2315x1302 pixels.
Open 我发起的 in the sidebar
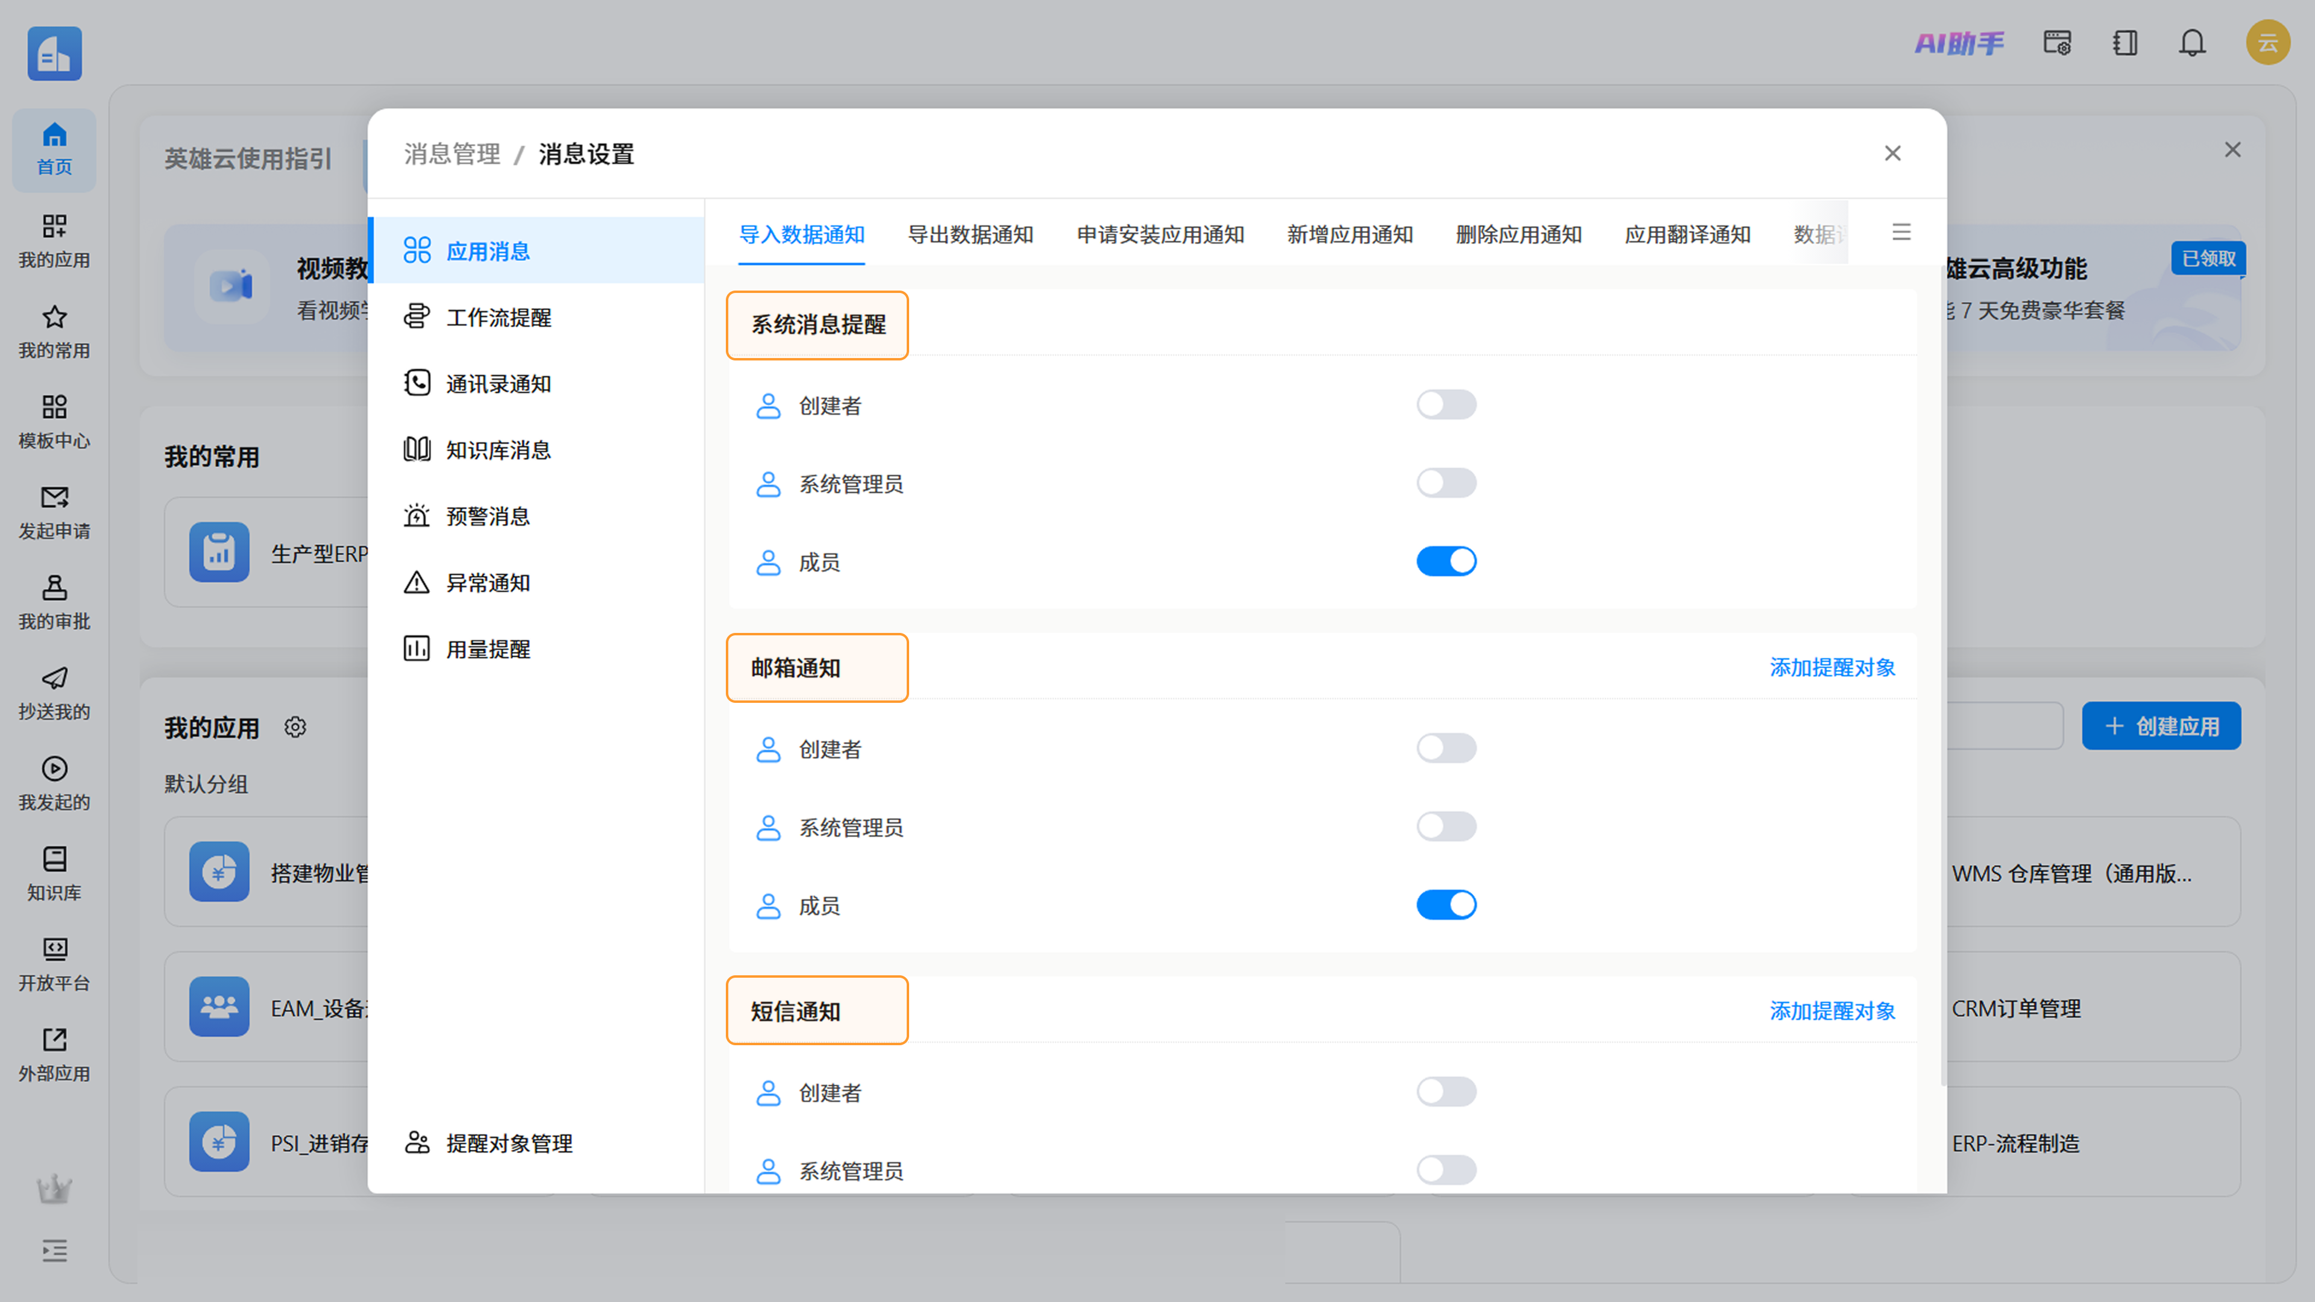coord(54,782)
